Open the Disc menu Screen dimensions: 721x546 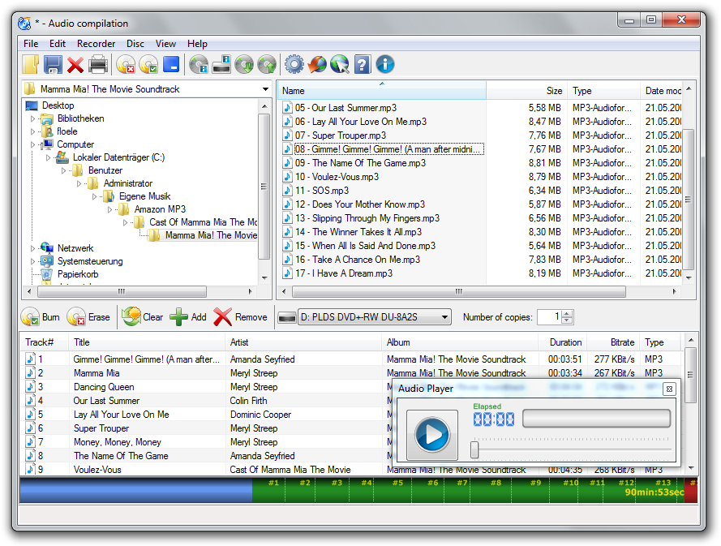(x=135, y=44)
